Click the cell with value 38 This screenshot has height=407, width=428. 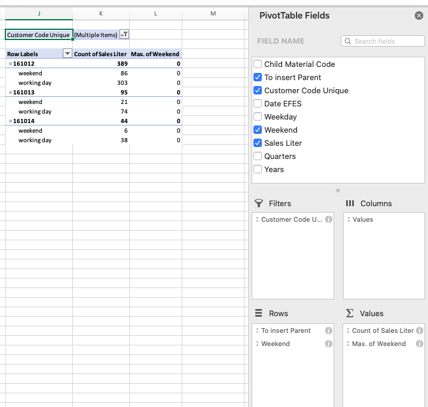[101, 140]
